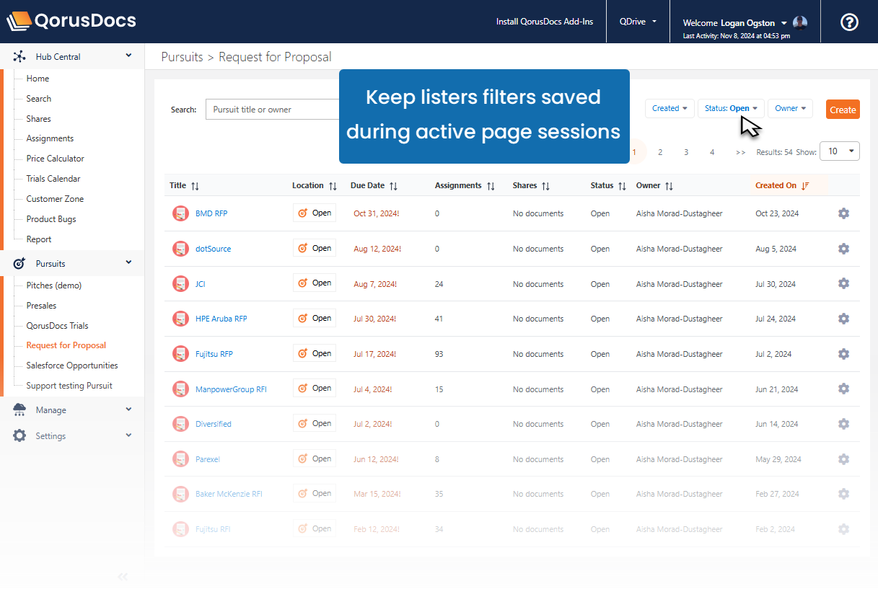Click the orange Create button
878x589 pixels.
click(843, 110)
